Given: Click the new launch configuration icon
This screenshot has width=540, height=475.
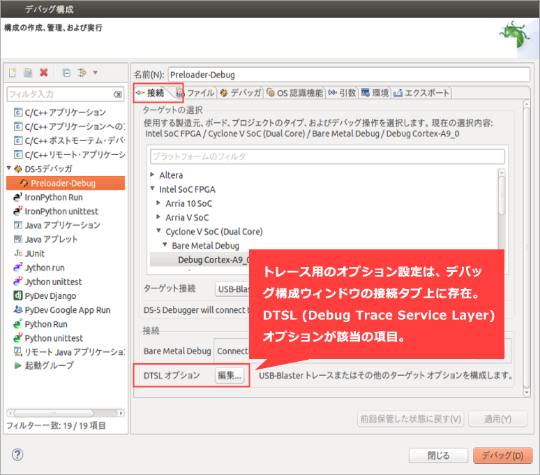Looking at the screenshot, I should (13, 73).
